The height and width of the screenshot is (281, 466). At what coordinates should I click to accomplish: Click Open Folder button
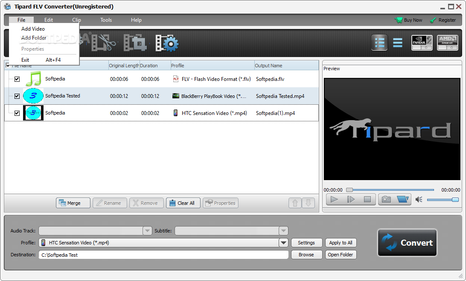pos(341,255)
